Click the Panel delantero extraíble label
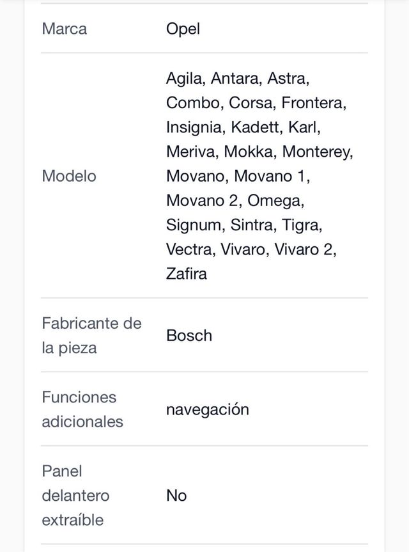This screenshot has height=552, width=409. tap(75, 496)
